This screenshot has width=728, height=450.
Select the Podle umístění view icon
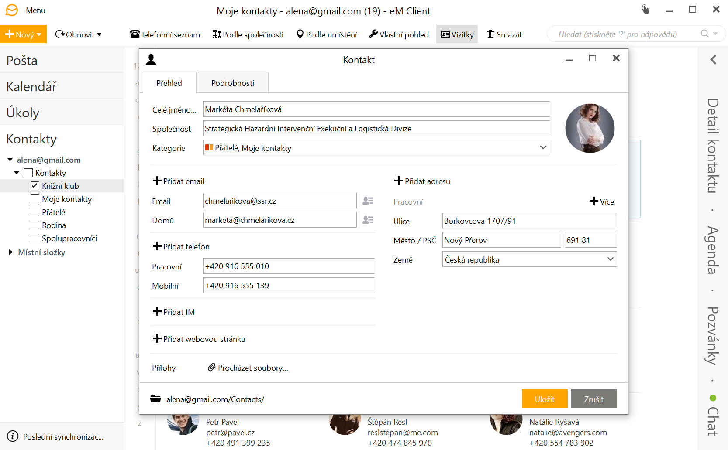[x=300, y=34]
